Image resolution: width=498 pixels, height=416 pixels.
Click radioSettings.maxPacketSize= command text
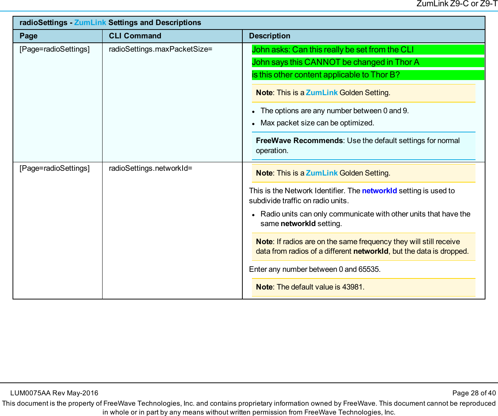point(160,49)
